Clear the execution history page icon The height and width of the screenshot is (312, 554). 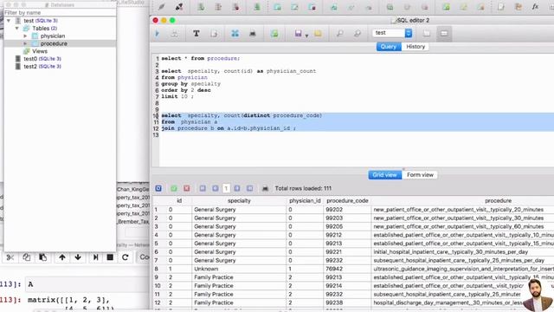coord(214,34)
